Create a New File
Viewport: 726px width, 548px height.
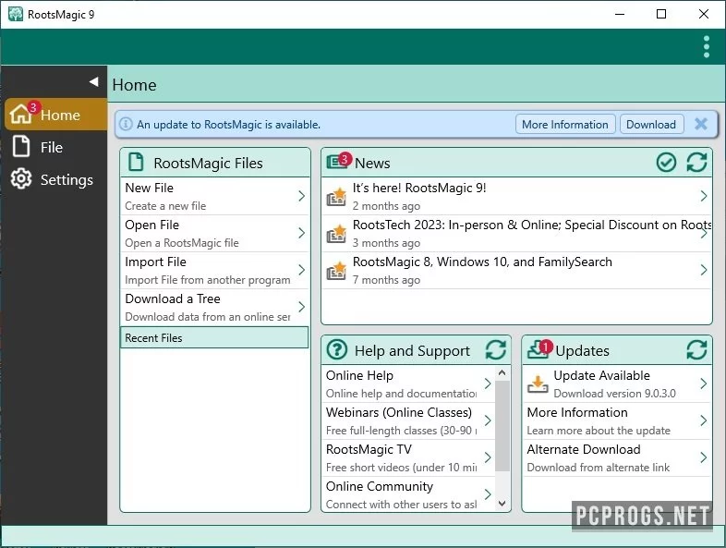(215, 196)
